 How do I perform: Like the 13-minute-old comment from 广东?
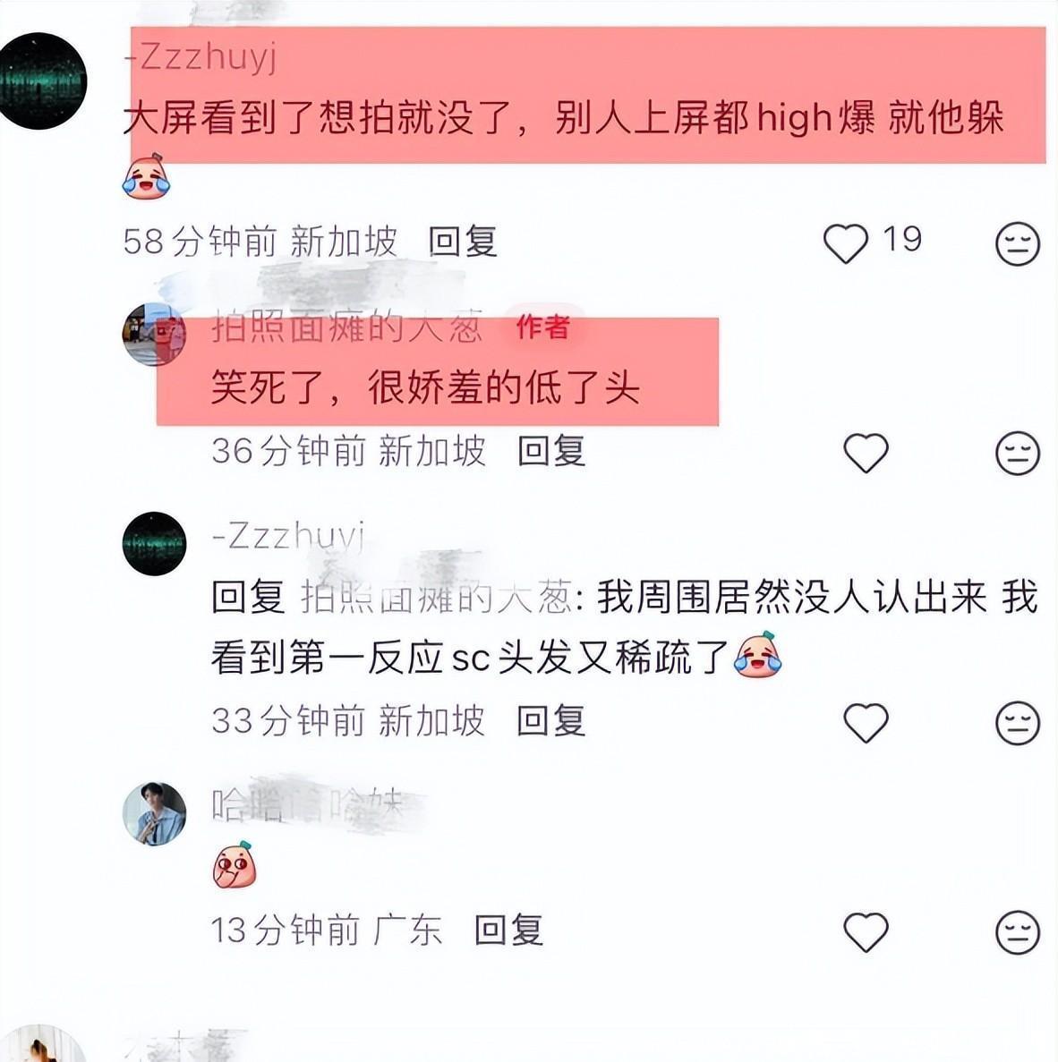[x=866, y=932]
